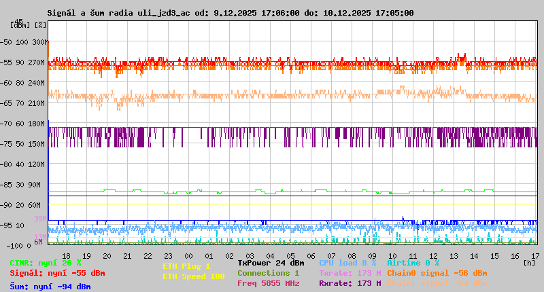544x292 pixels.
Task: Click the Freq 5855 MHz label
Action: pyautogui.click(x=268, y=283)
